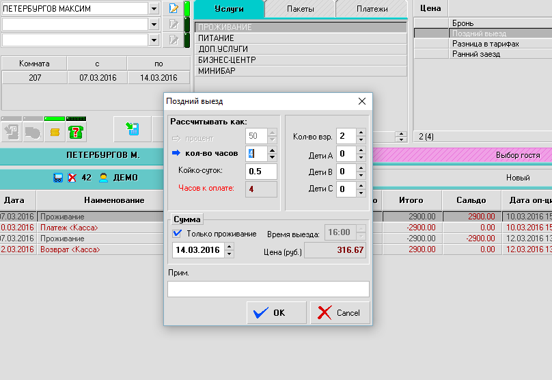552x380 pixels.
Task: Expand the second empty guest dropdown
Action: tap(155, 25)
